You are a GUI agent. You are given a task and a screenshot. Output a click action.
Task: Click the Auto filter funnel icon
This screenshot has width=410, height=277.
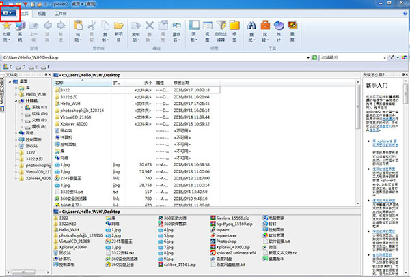pyautogui.click(x=221, y=27)
